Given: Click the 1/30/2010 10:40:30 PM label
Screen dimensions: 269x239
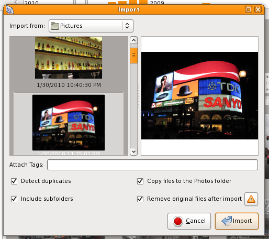Looking at the screenshot, I should tap(69, 85).
